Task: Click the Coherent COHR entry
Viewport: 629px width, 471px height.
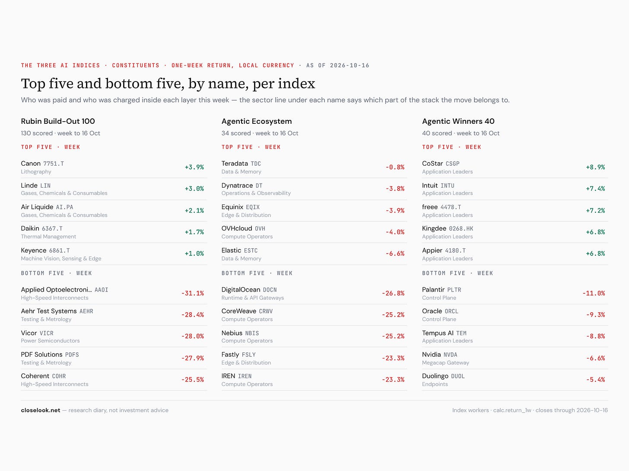Action: click(x=43, y=376)
